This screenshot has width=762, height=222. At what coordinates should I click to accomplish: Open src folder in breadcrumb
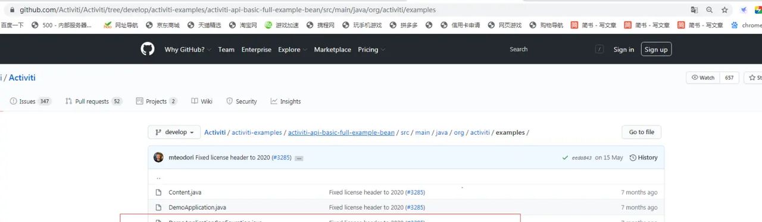pos(405,132)
